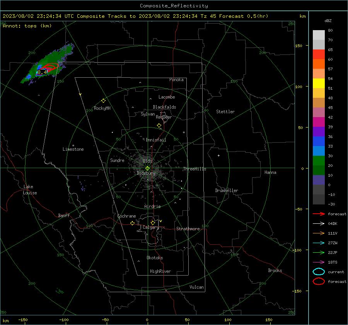Click the dBZ legend heading
Viewport: 348px width, 325px height.
pyautogui.click(x=328, y=20)
